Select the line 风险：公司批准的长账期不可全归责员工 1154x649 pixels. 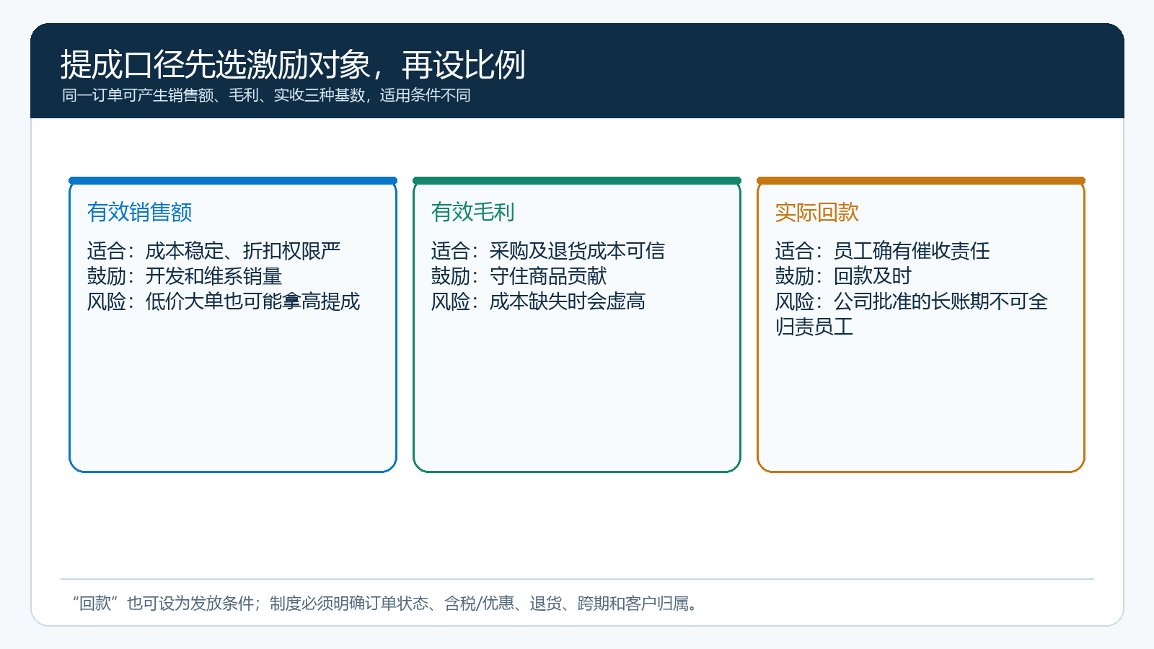[912, 314]
